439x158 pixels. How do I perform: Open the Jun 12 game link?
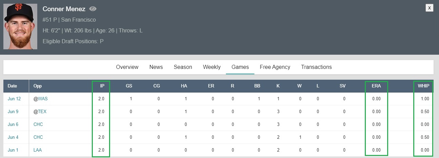(14, 99)
